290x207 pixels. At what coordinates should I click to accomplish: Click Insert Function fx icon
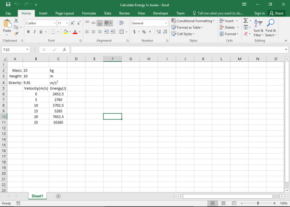pos(64,49)
